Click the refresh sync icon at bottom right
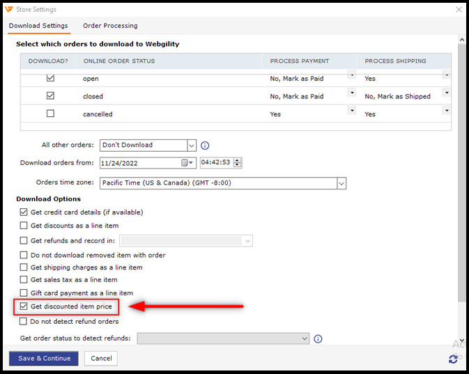This screenshot has width=469, height=374. (x=453, y=359)
